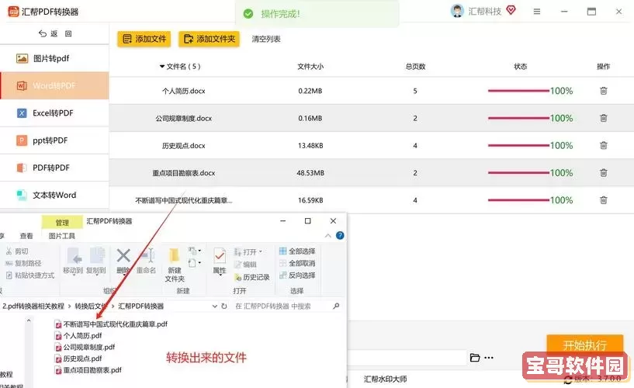Click the 汇帮科技 user avatar

tap(457, 11)
